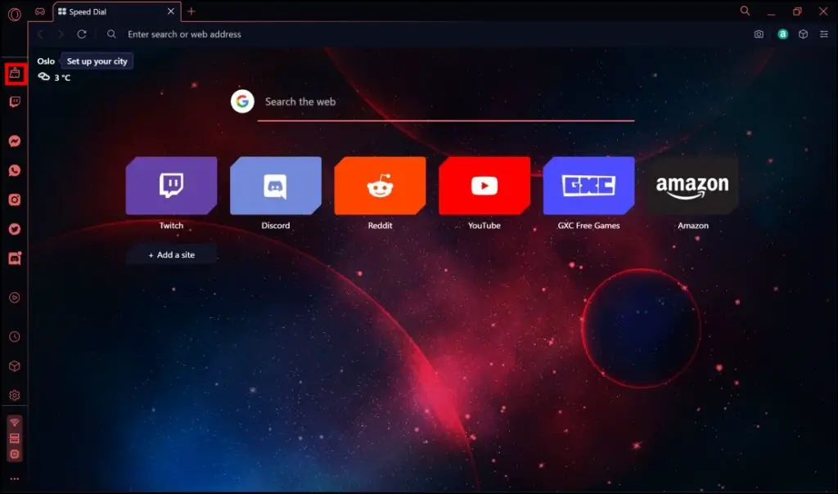The width and height of the screenshot is (838, 494).
Task: Open the Twitch speed dial tile
Action: (x=172, y=186)
